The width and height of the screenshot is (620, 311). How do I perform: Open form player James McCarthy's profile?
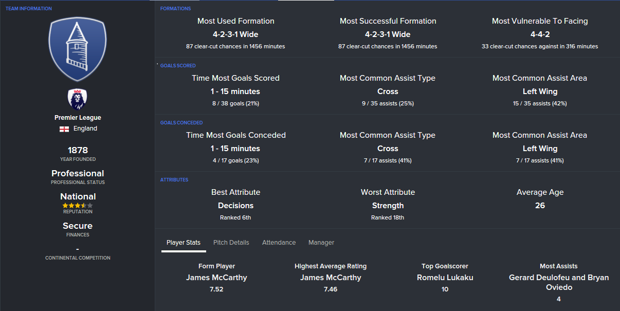pyautogui.click(x=216, y=278)
